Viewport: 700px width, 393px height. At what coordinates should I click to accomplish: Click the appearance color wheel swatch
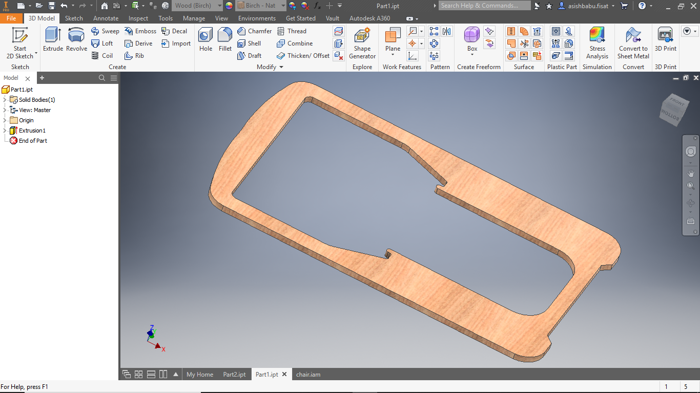pyautogui.click(x=229, y=6)
